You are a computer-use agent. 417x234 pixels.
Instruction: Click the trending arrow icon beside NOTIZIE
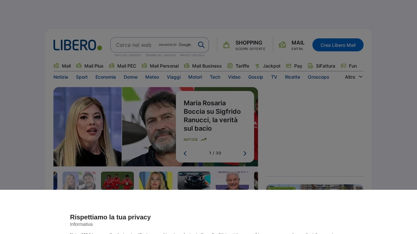(204, 139)
